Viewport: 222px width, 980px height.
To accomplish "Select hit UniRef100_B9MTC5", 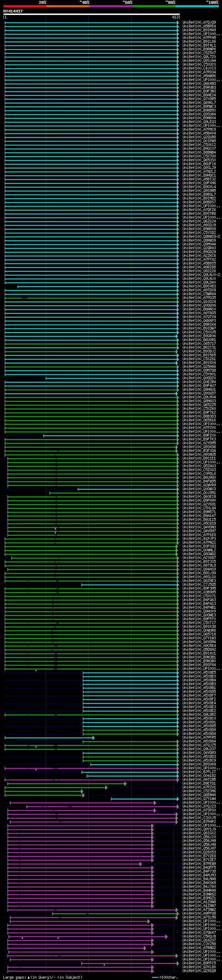I will (199, 963).
